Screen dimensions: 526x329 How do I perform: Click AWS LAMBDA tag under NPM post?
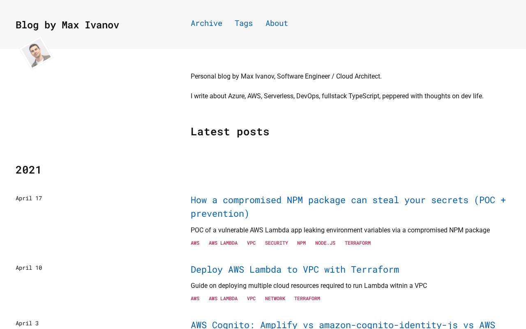(223, 243)
